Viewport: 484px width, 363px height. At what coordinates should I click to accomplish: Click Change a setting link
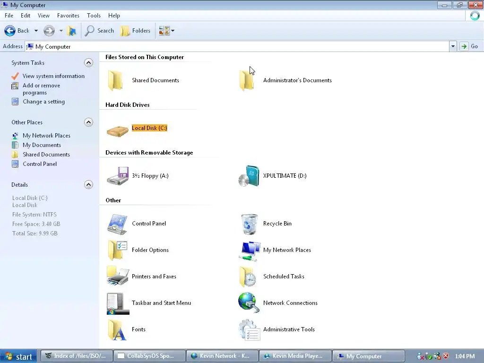[x=43, y=102]
